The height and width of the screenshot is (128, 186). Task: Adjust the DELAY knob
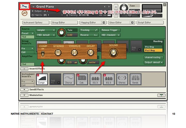[x=91, y=52]
